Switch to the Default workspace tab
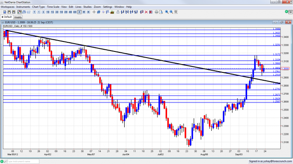 [x=7, y=17]
